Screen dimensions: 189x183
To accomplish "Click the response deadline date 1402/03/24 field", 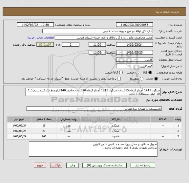I will (x=135, y=45).
